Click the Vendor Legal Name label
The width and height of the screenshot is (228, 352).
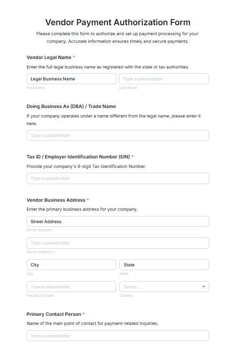tap(49, 58)
